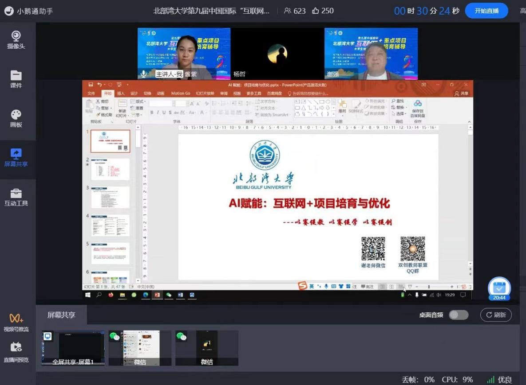Screen dimensions: 526x385
Task: Click the floating calendar timer icon
Action: (x=499, y=289)
